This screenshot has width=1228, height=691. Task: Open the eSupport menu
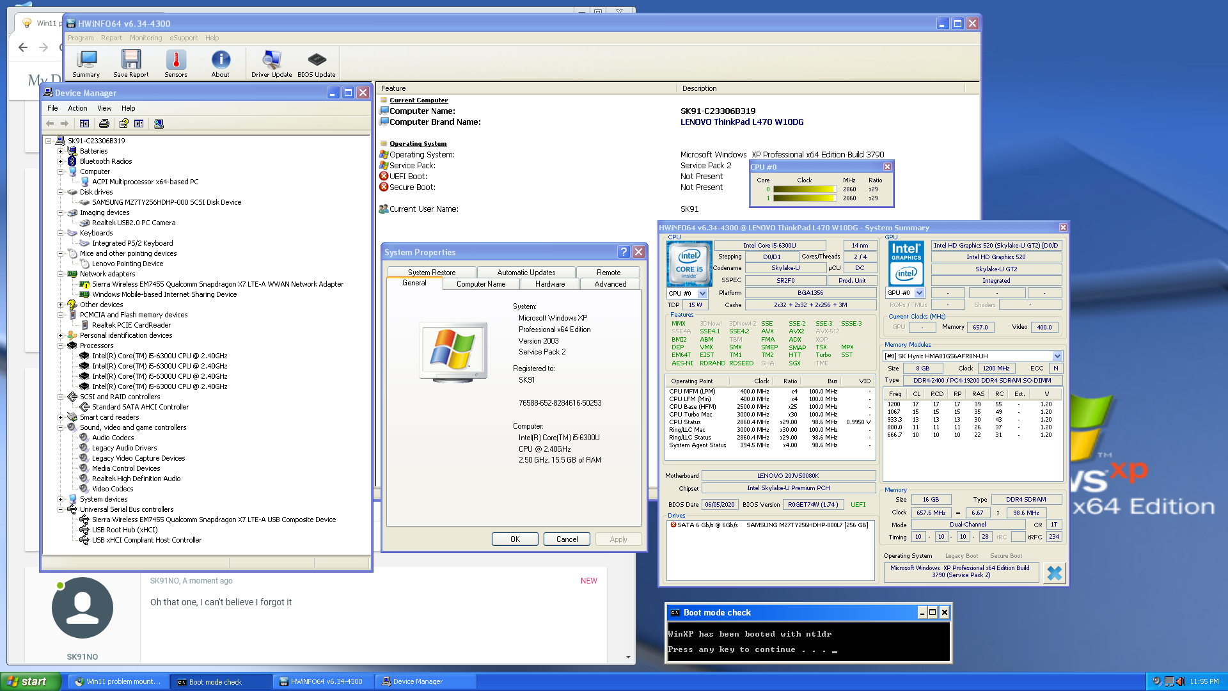(184, 38)
